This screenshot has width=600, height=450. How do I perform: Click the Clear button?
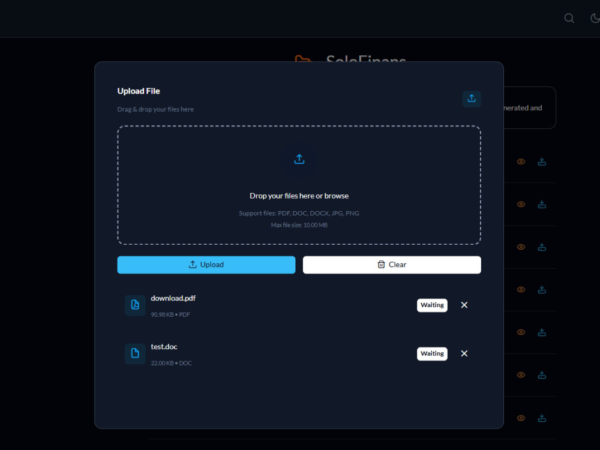tap(392, 265)
